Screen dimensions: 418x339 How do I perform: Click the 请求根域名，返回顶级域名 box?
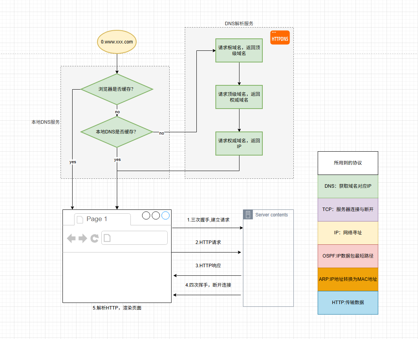tap(239, 50)
